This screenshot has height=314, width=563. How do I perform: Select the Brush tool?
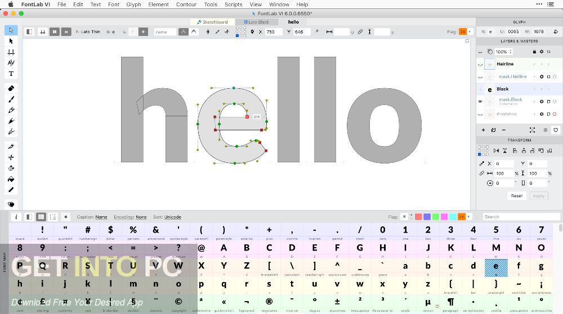click(11, 99)
